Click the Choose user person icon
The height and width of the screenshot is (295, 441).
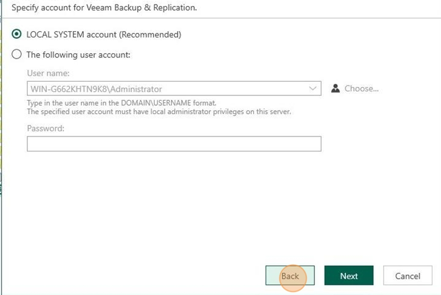tap(335, 89)
